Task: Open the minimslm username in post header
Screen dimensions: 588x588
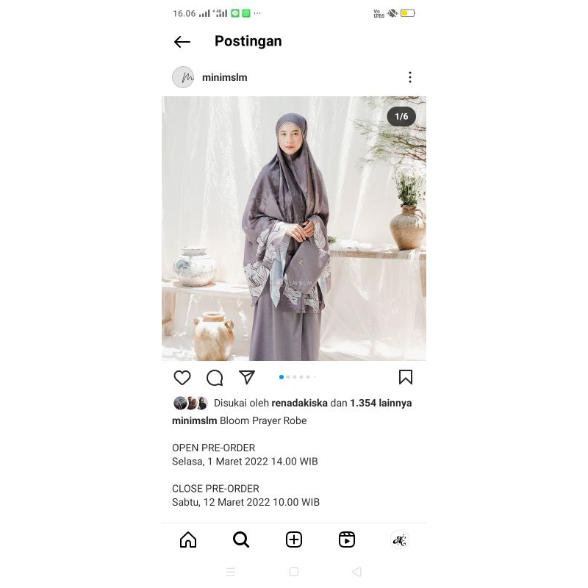Action: (x=225, y=78)
